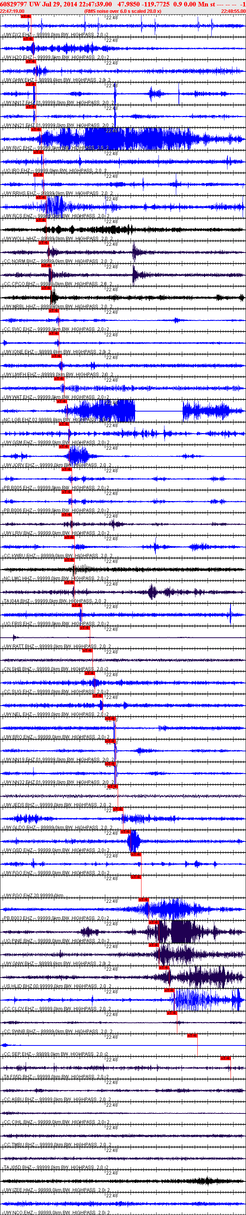This screenshot has height=1215, width=246.
Task: Select the UW H2O EHZ station label
Action: [56, 57]
